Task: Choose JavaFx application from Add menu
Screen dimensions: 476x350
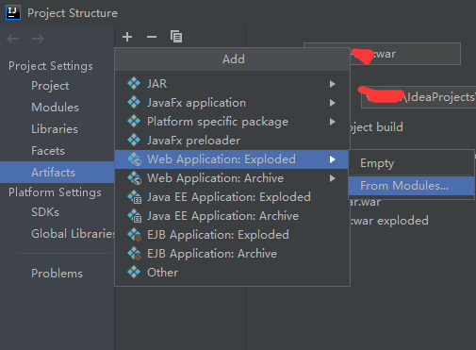Action: (x=232, y=103)
